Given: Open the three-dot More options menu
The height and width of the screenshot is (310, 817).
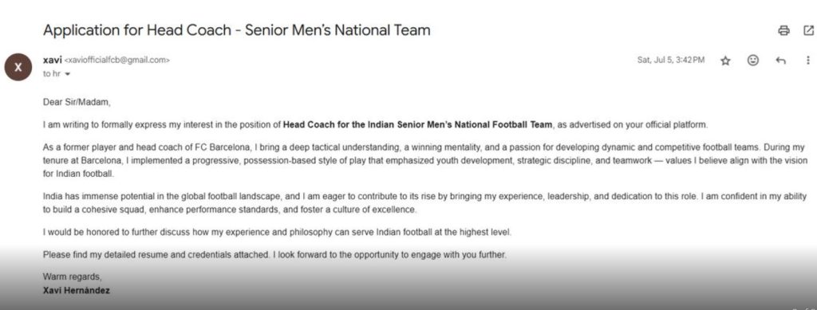Looking at the screenshot, I should (x=808, y=61).
